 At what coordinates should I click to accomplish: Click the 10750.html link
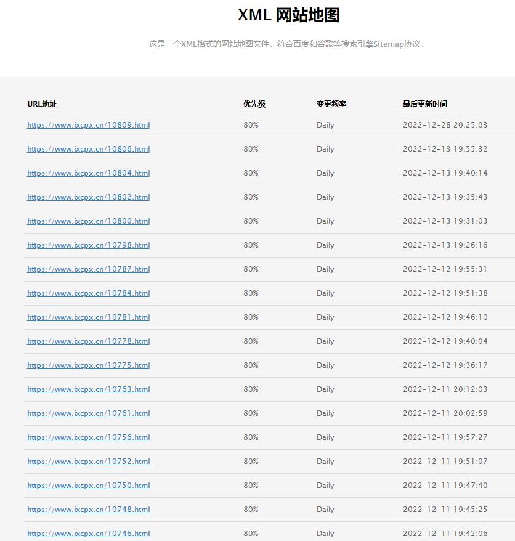tap(88, 486)
